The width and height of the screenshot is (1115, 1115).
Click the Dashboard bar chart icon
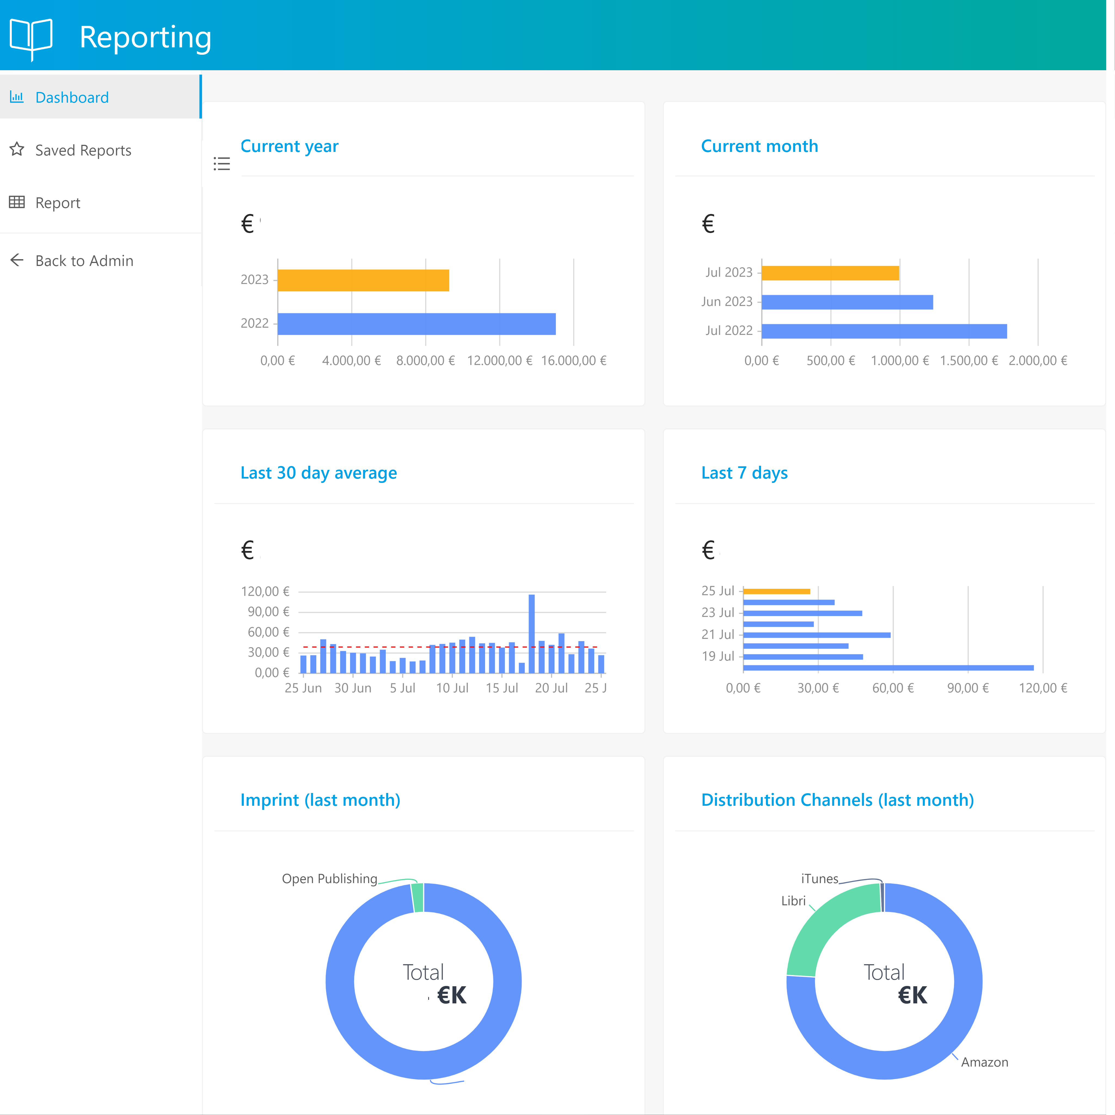coord(17,97)
